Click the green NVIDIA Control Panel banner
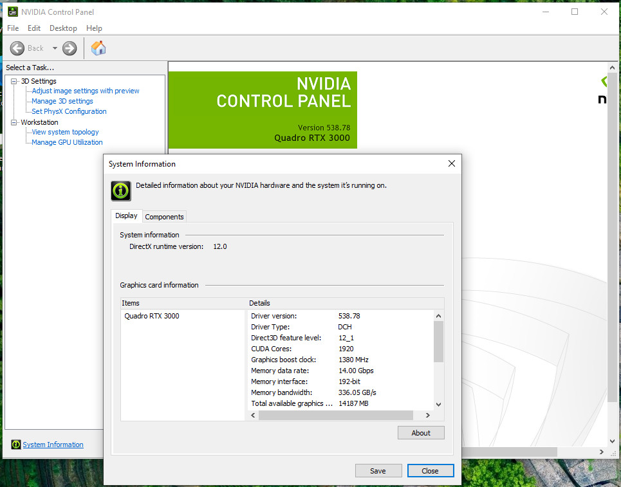Viewport: 621px width, 487px height. (263, 109)
